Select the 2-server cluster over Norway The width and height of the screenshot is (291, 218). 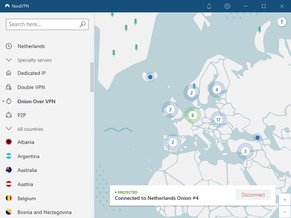(x=192, y=93)
